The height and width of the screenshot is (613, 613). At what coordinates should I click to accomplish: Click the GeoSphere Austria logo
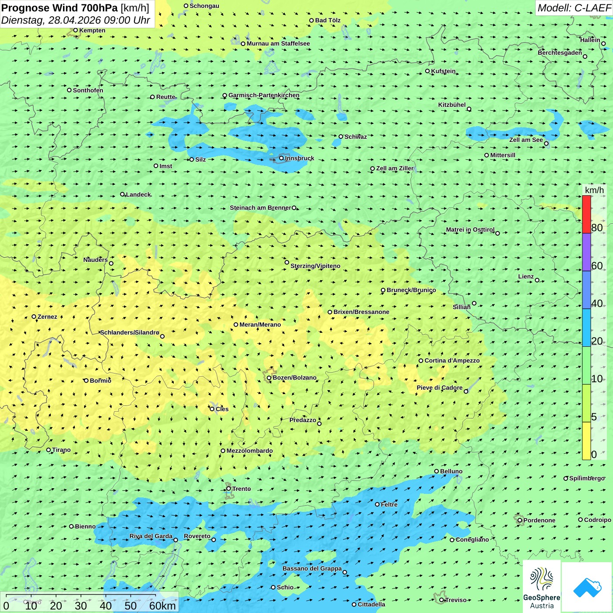(x=542, y=587)
